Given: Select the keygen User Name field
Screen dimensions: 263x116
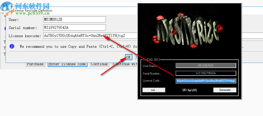Looking at the screenshot, I should 206,65.
